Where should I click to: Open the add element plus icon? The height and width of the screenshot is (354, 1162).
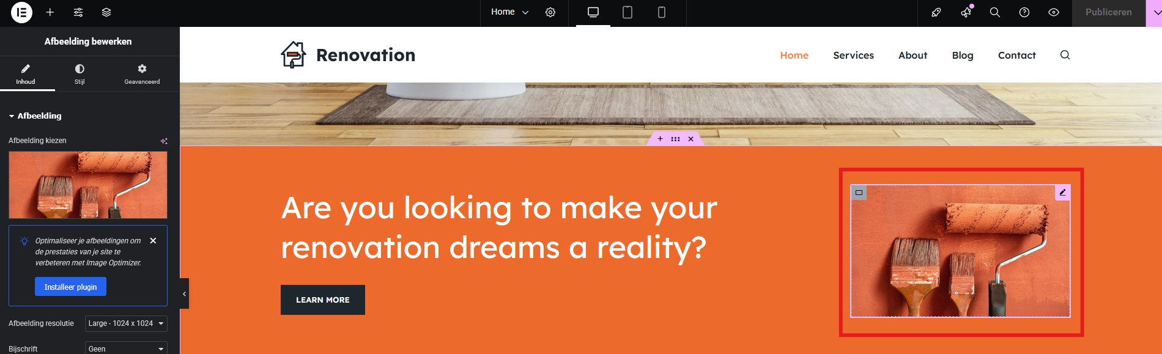[50, 12]
